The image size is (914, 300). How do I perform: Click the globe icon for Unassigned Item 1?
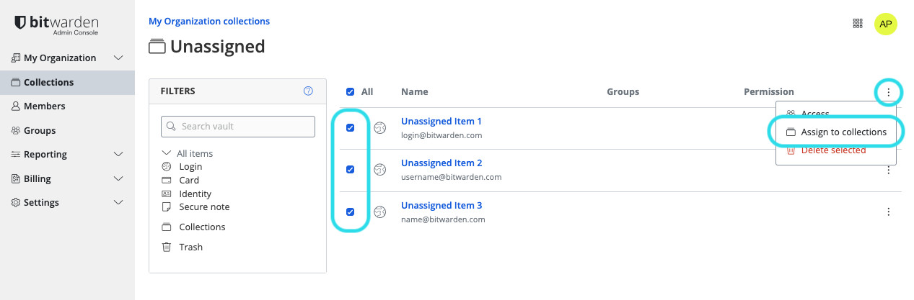[380, 128]
